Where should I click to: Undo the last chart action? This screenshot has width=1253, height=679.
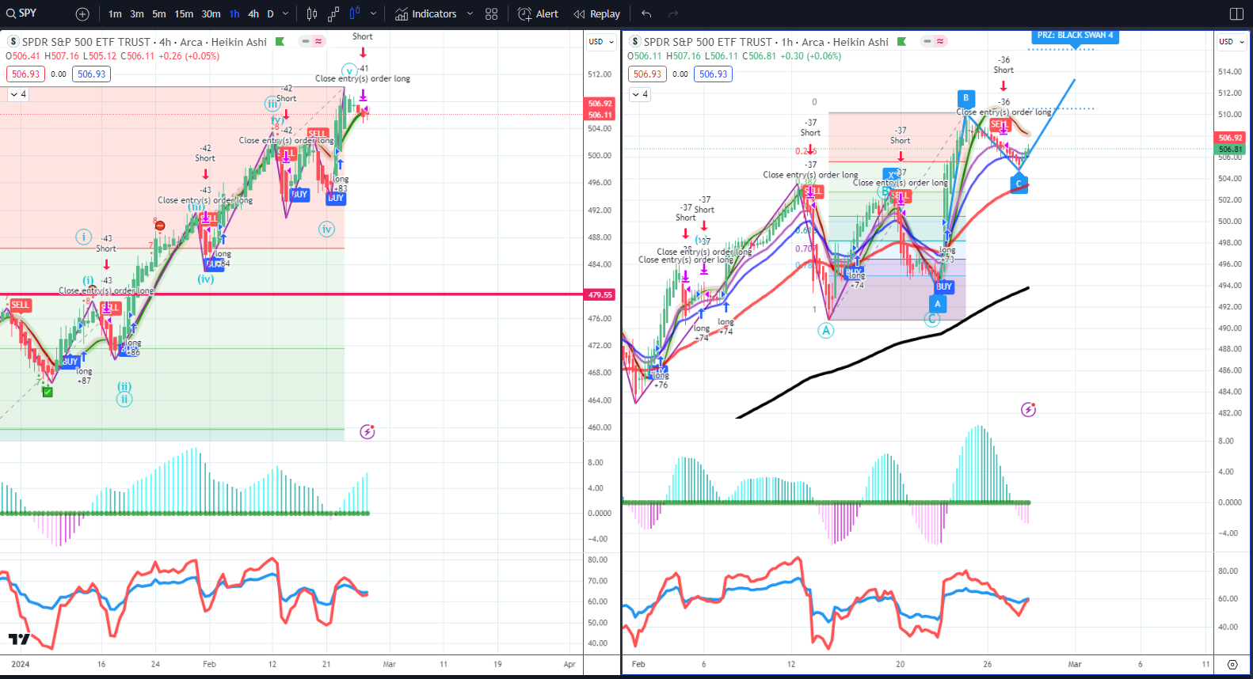click(646, 13)
